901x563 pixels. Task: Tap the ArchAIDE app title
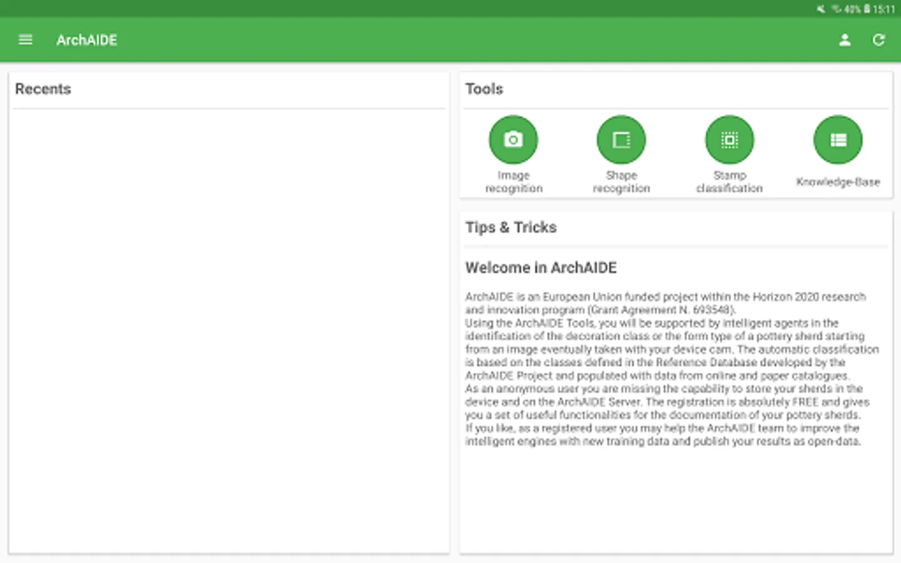[x=87, y=40]
